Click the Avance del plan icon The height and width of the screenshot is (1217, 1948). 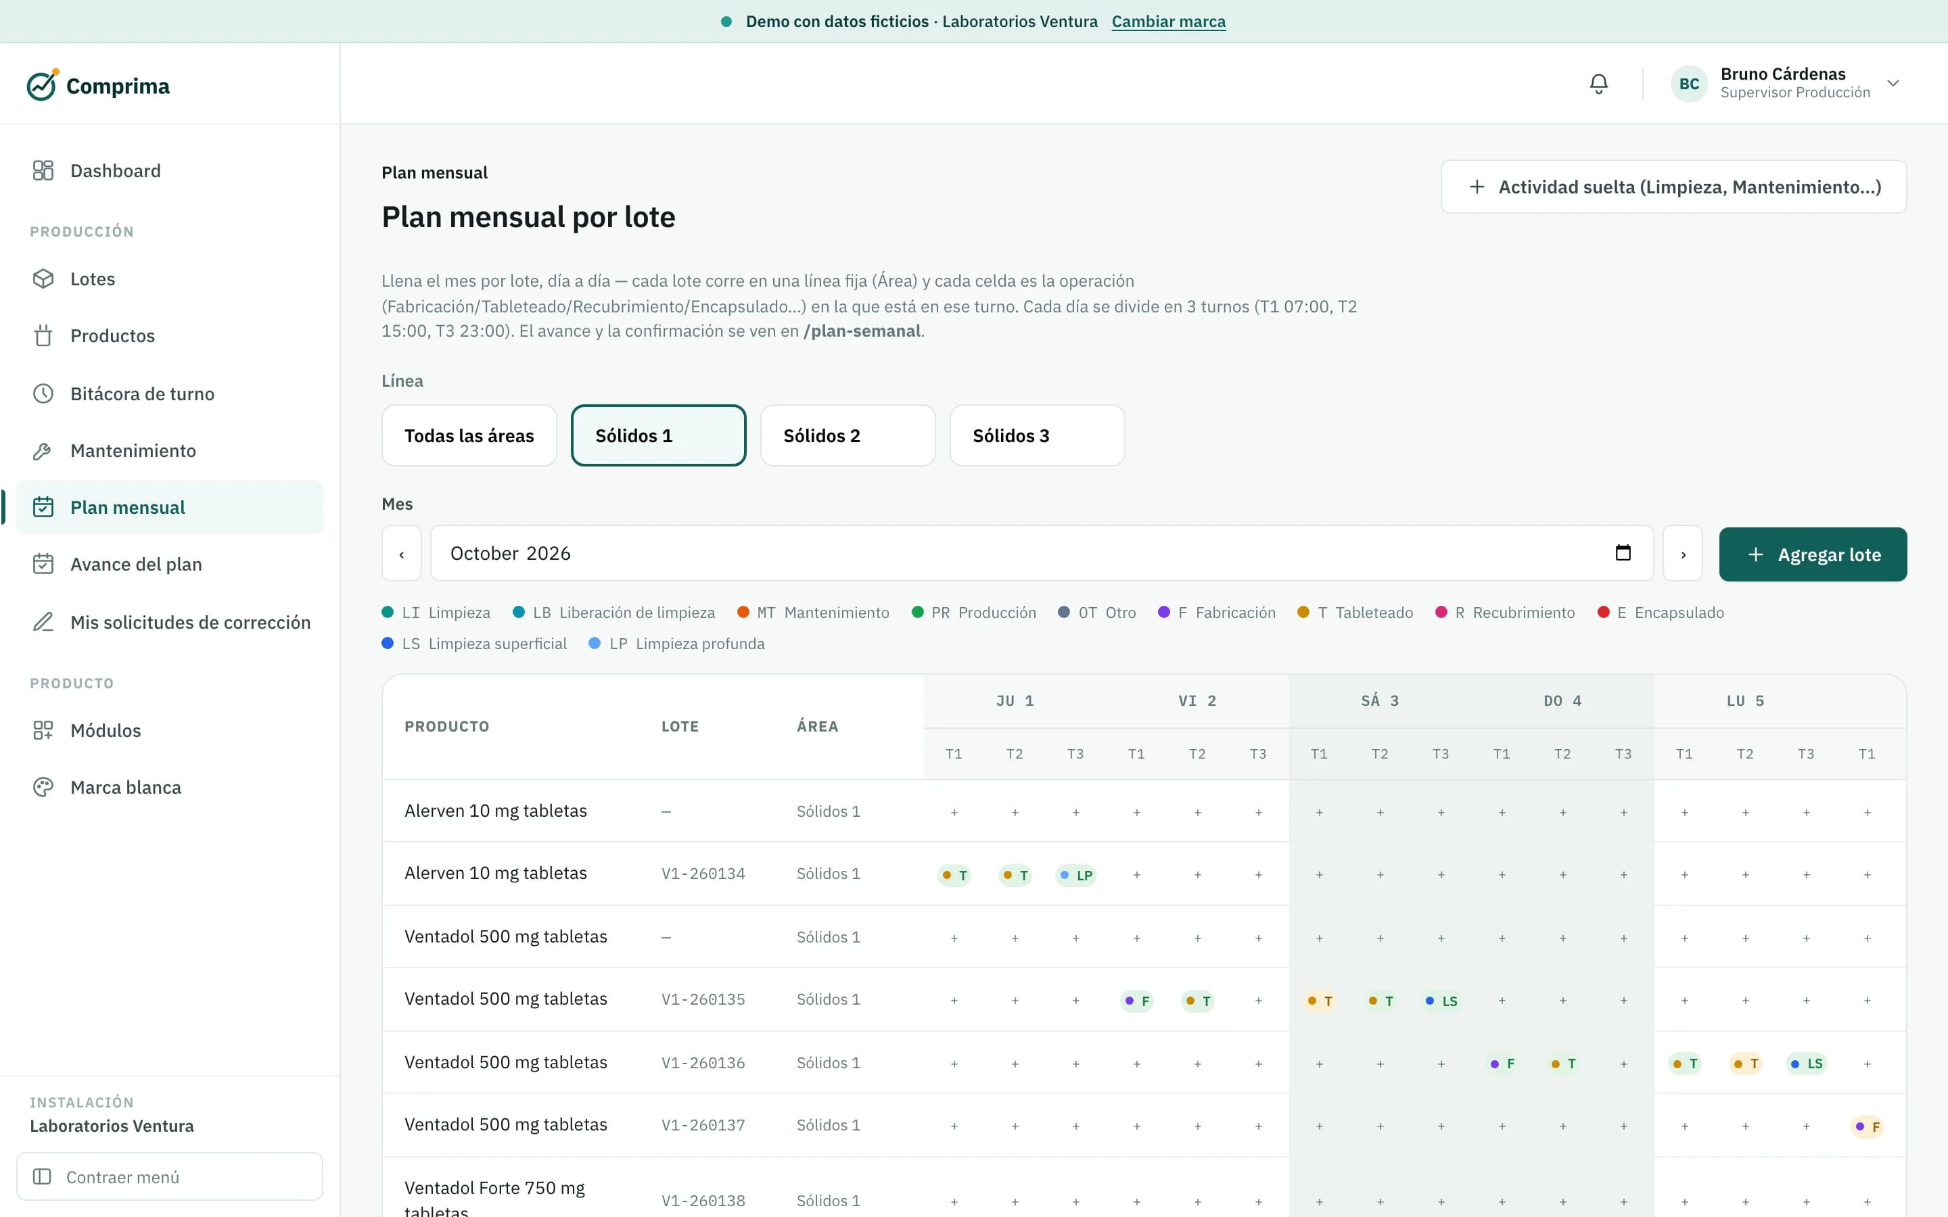click(43, 565)
